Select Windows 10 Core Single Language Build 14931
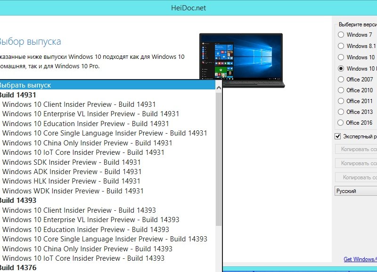This screenshot has width=377, height=272. pos(107,133)
